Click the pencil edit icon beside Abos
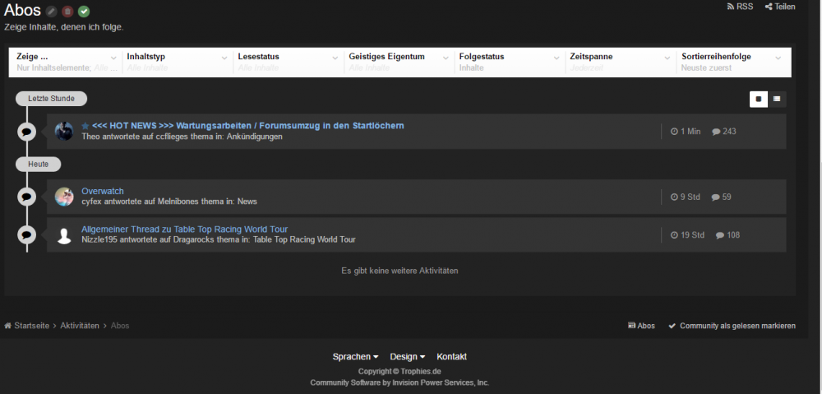This screenshot has height=394, width=822. tap(51, 12)
